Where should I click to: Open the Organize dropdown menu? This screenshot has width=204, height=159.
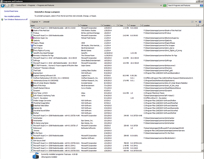(x=36, y=22)
